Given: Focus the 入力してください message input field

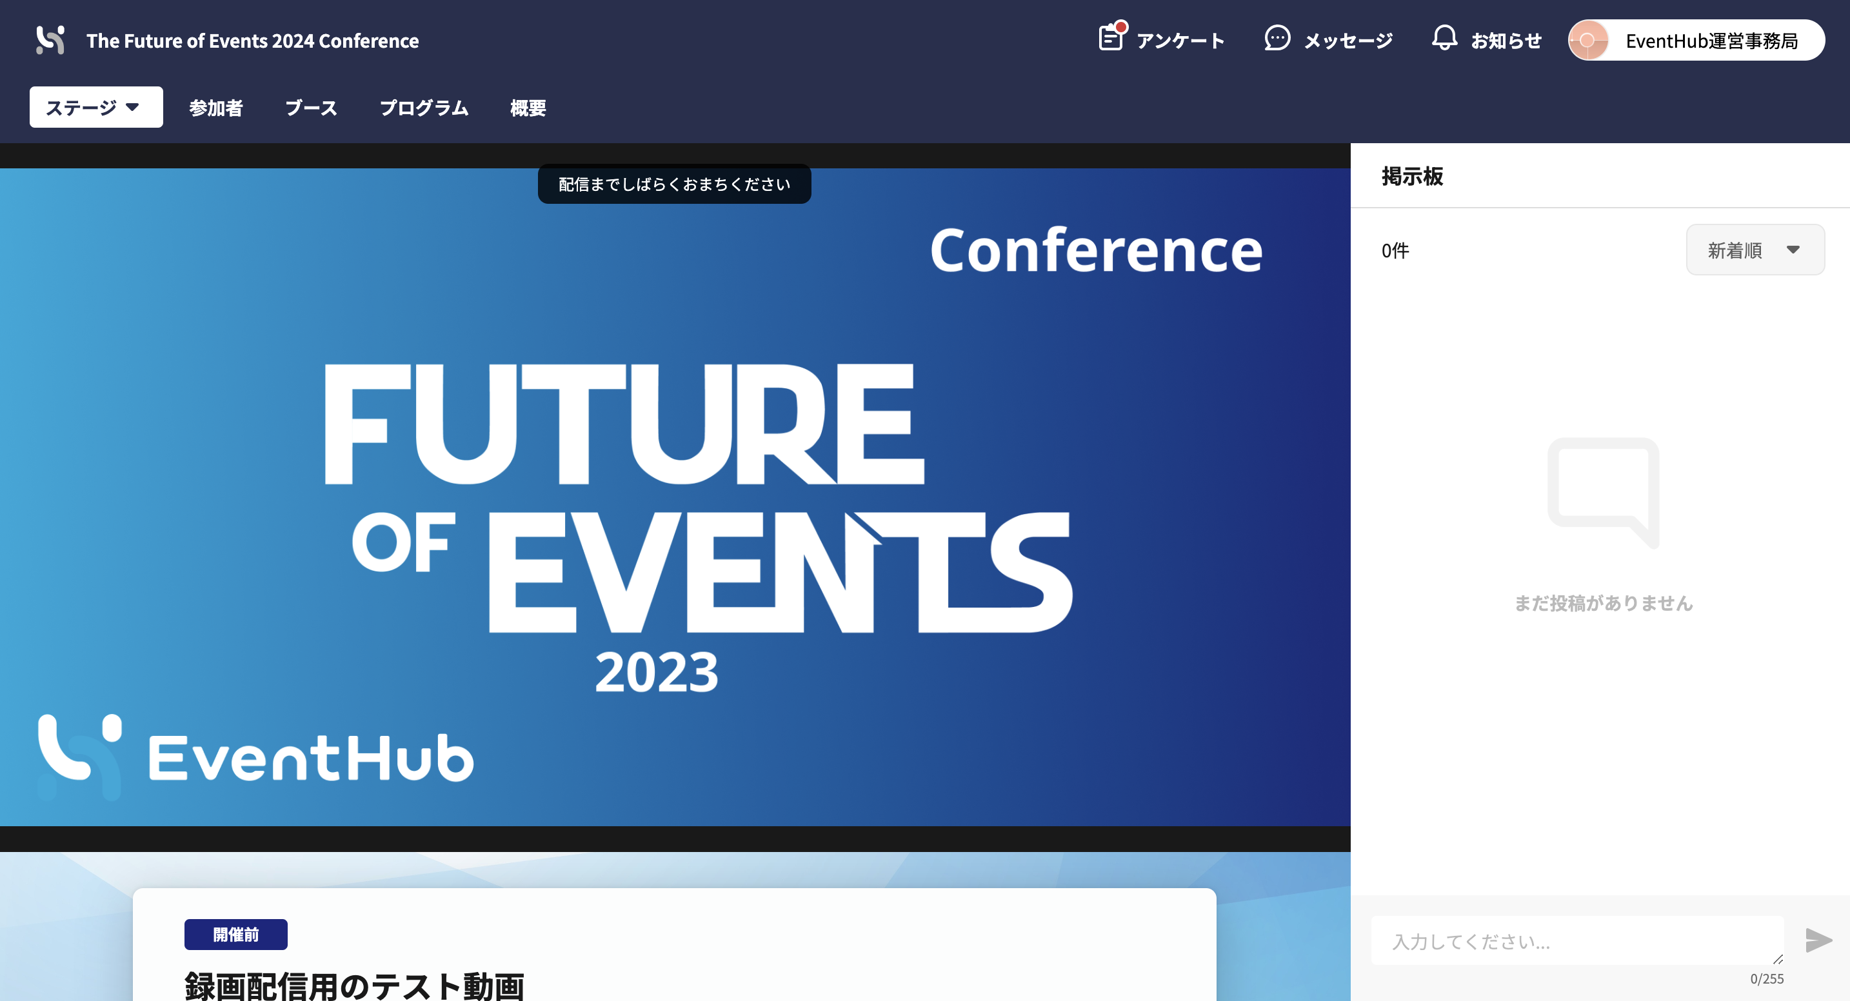Looking at the screenshot, I should pyautogui.click(x=1577, y=940).
